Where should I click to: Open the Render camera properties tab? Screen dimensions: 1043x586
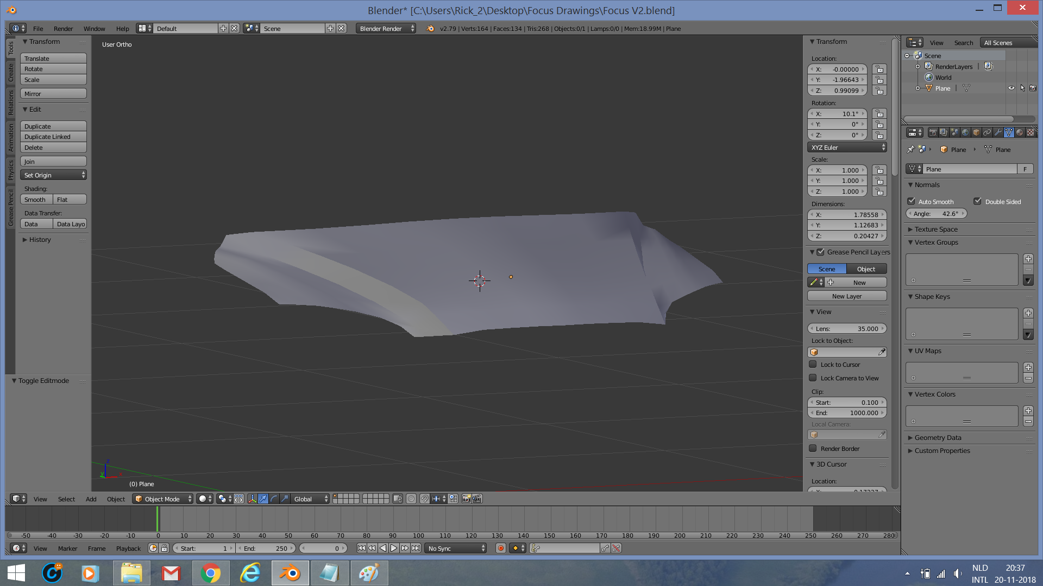tap(933, 132)
